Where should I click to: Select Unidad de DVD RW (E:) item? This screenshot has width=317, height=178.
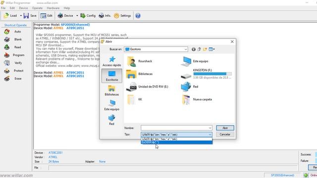[147, 87]
